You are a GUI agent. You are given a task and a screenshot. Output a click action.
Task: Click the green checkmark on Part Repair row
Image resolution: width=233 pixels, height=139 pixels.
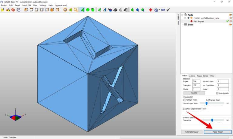(x=227, y=21)
